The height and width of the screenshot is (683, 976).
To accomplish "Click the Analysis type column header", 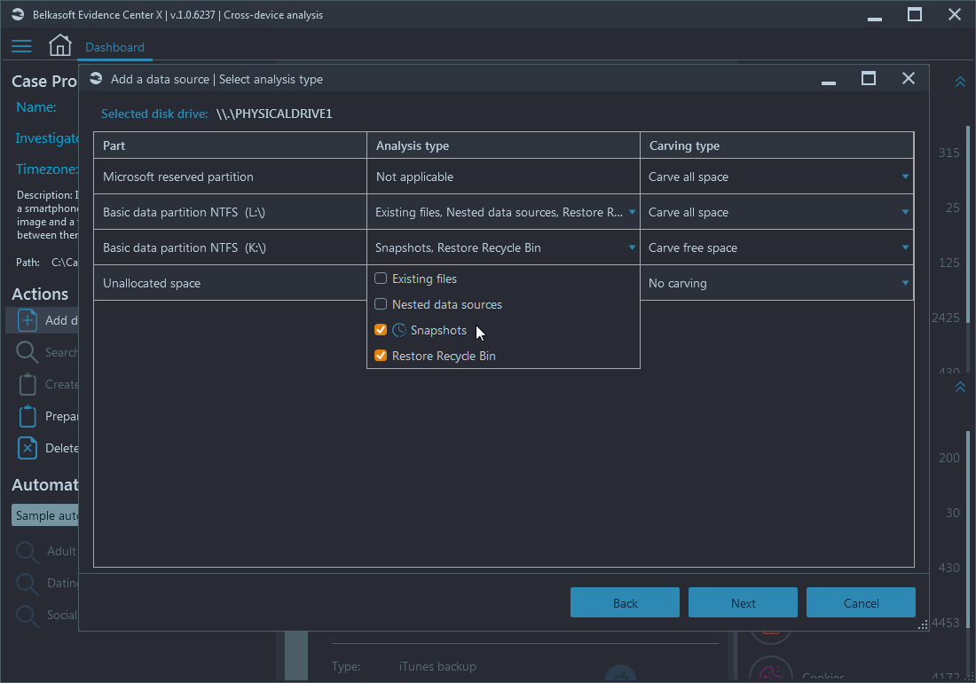I will tap(504, 145).
